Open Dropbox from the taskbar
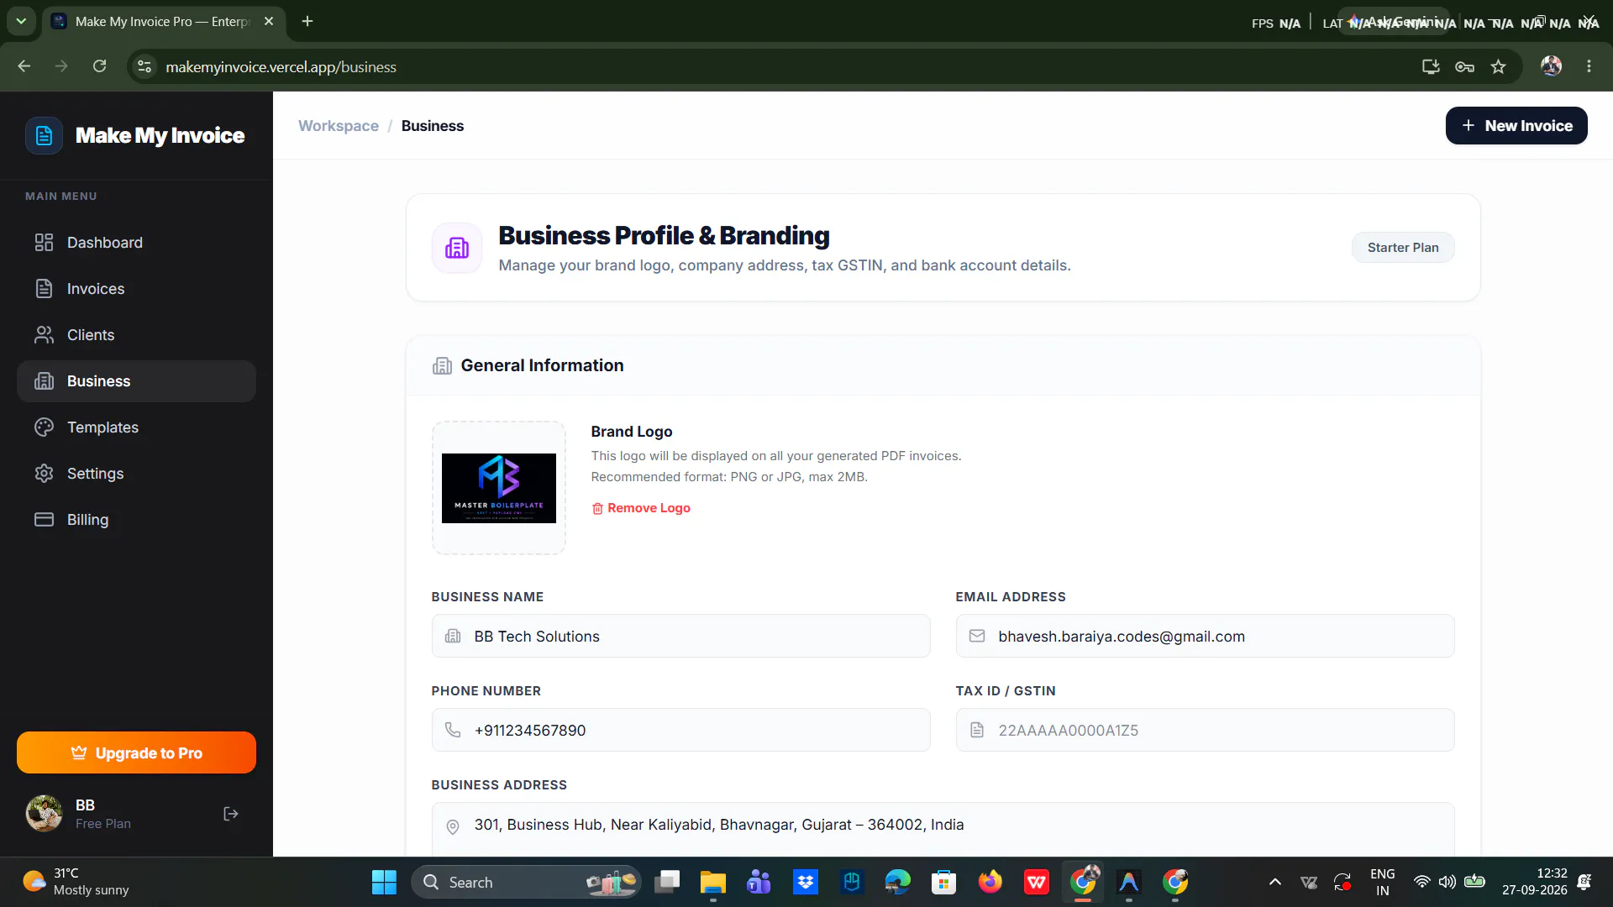The height and width of the screenshot is (907, 1613). pyautogui.click(x=806, y=882)
